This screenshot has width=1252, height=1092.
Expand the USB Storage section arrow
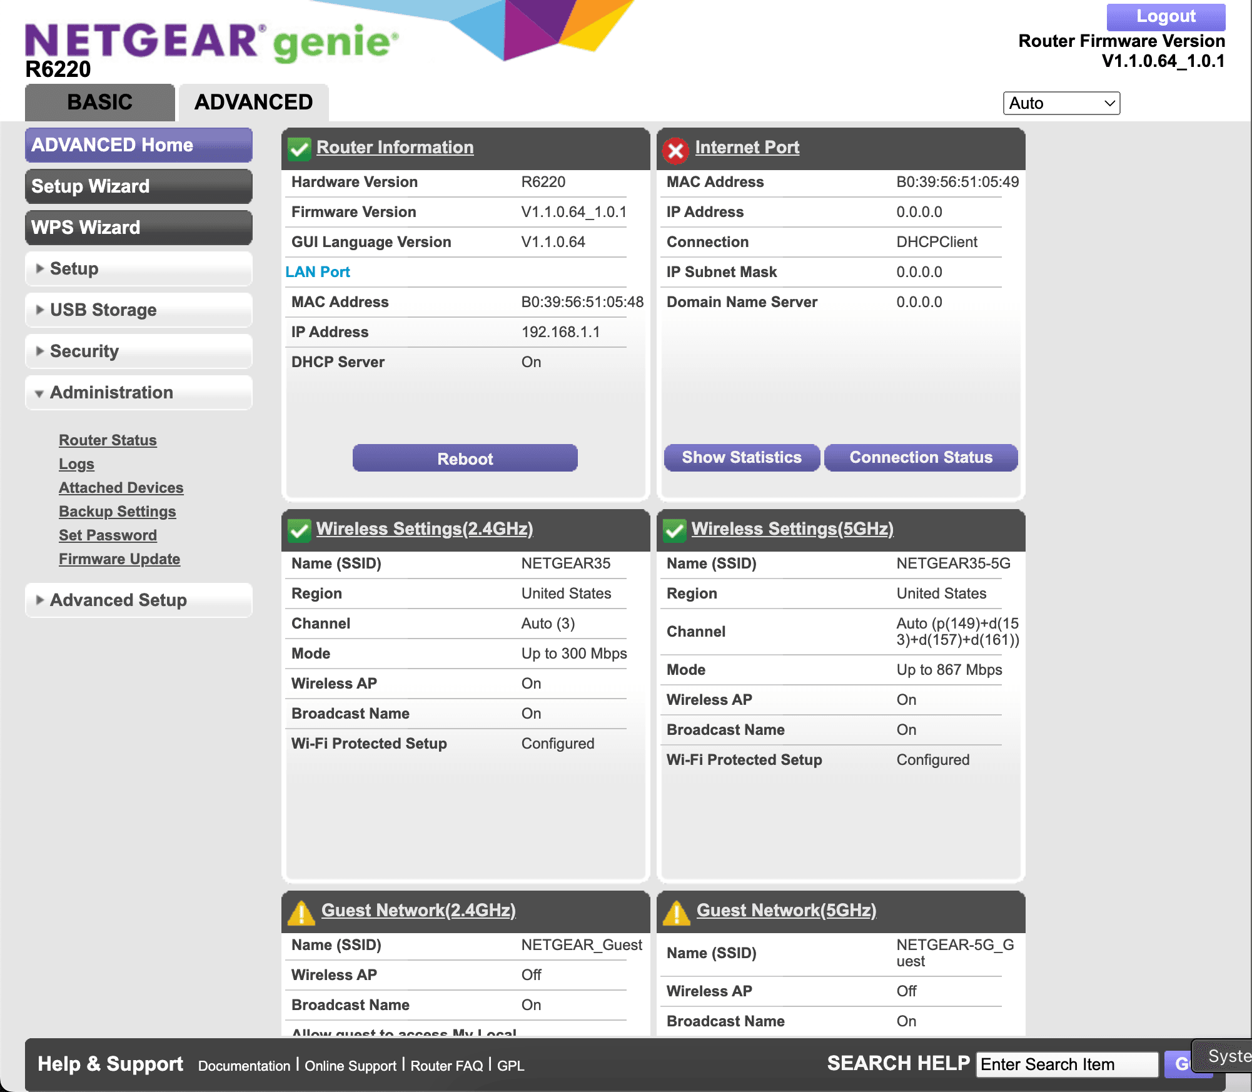point(40,310)
